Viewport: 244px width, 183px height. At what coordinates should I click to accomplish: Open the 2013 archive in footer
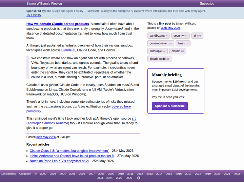(149, 174)
